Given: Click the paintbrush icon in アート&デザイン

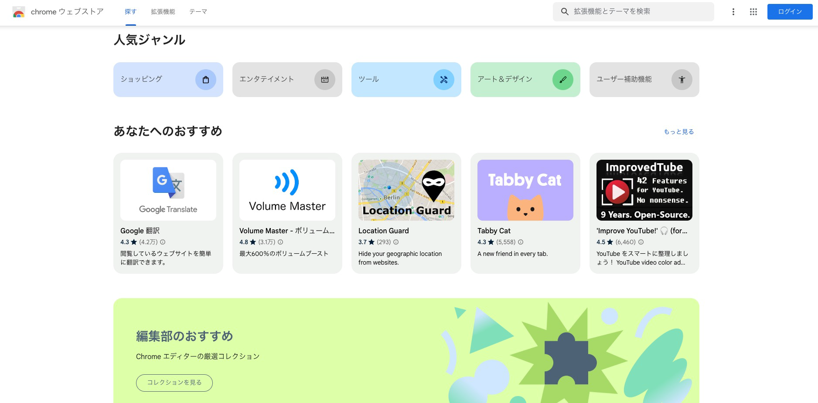Looking at the screenshot, I should pos(562,80).
